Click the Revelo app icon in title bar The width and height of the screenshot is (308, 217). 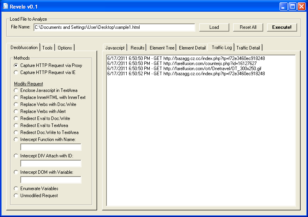5,7
